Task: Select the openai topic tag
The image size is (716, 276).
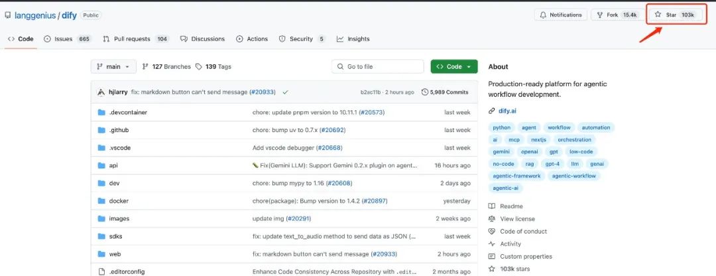Action: 529,152
